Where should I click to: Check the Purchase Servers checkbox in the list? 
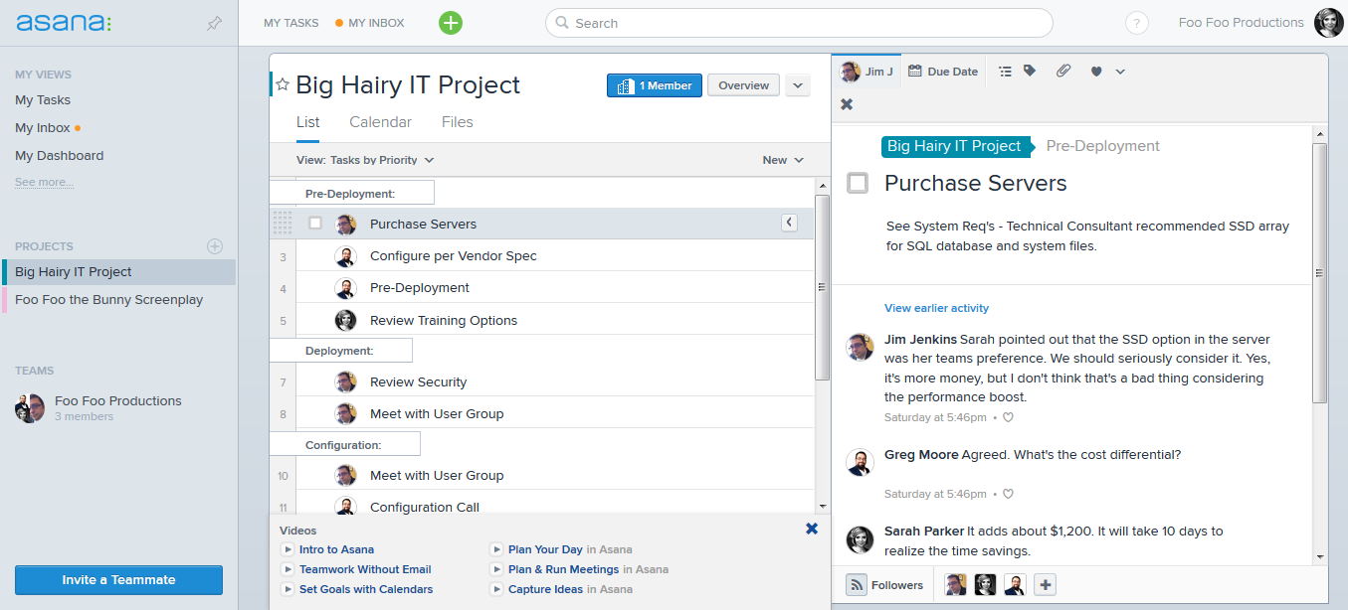click(315, 224)
